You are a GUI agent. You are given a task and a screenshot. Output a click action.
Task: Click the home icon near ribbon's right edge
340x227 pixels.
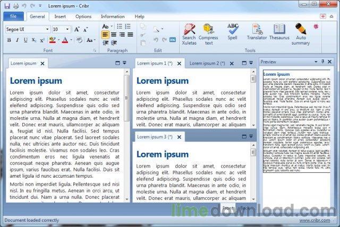pyautogui.click(x=331, y=16)
